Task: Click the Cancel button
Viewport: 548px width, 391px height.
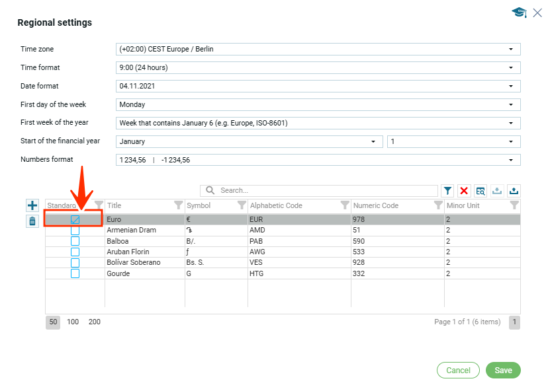Action: pyautogui.click(x=458, y=371)
